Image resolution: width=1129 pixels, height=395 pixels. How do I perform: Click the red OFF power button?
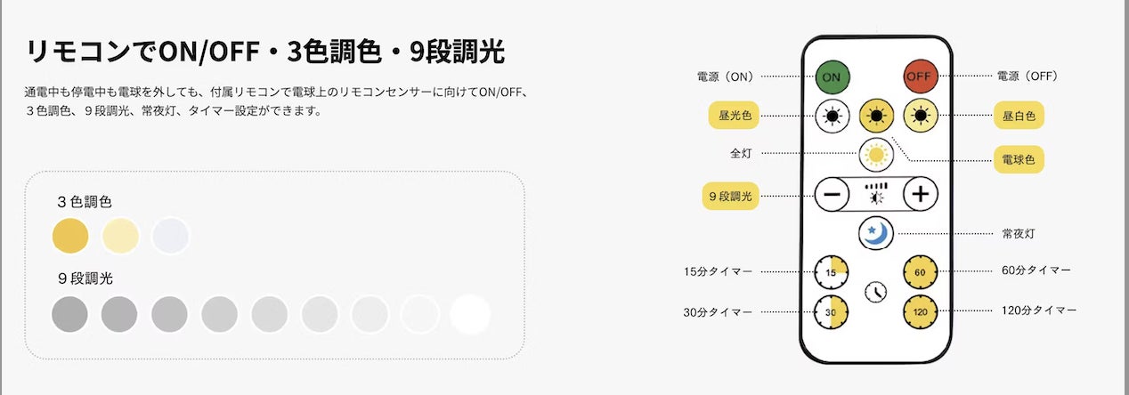[921, 77]
